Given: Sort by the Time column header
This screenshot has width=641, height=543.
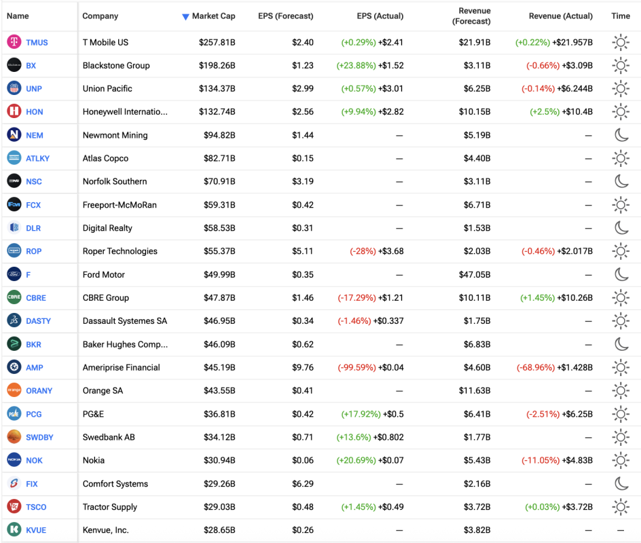Looking at the screenshot, I should [x=621, y=16].
